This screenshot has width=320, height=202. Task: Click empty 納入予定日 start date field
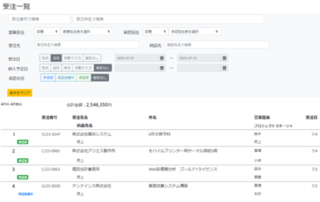(x=137, y=68)
